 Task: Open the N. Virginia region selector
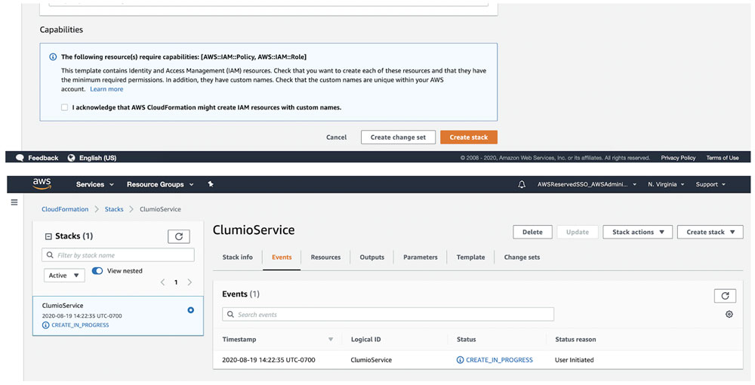point(666,184)
